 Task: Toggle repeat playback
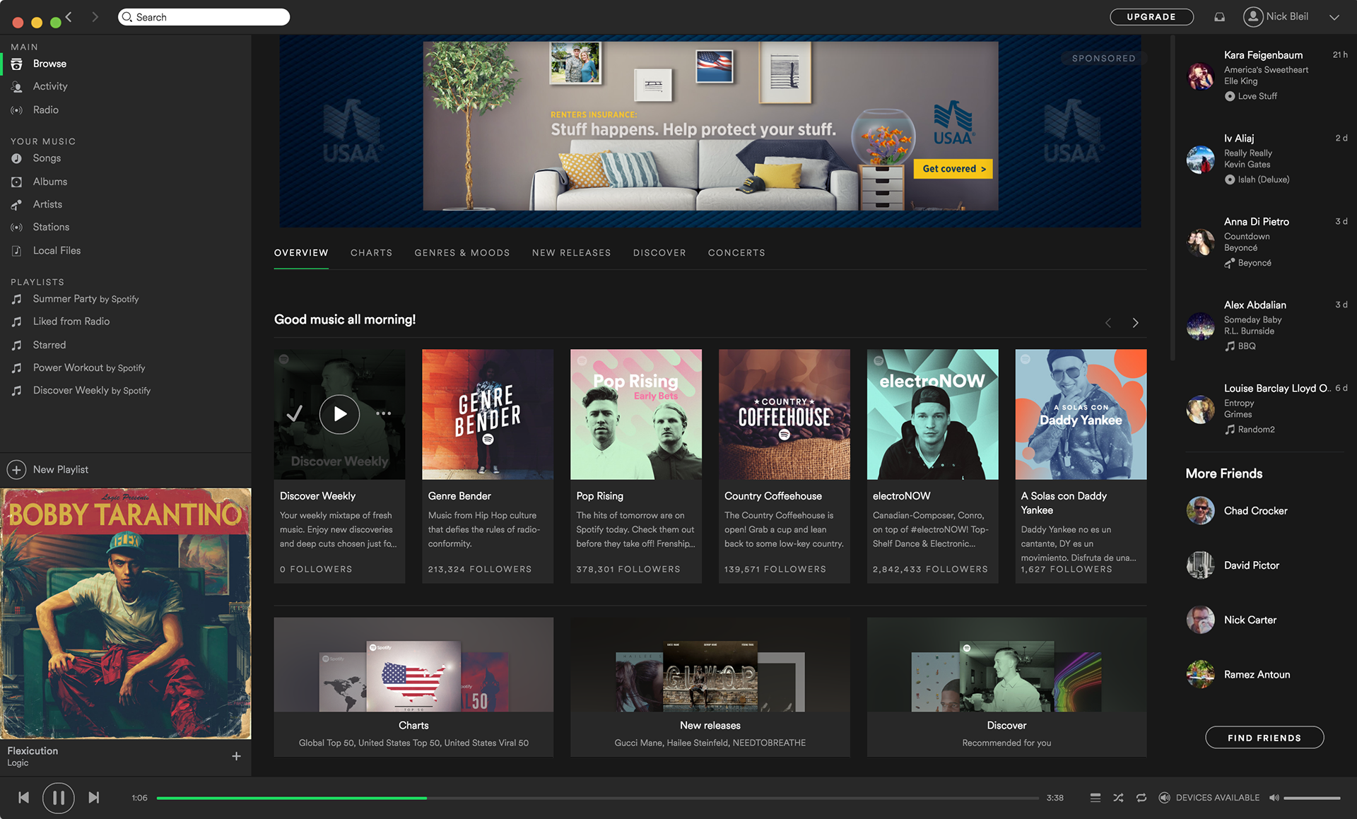coord(1141,798)
